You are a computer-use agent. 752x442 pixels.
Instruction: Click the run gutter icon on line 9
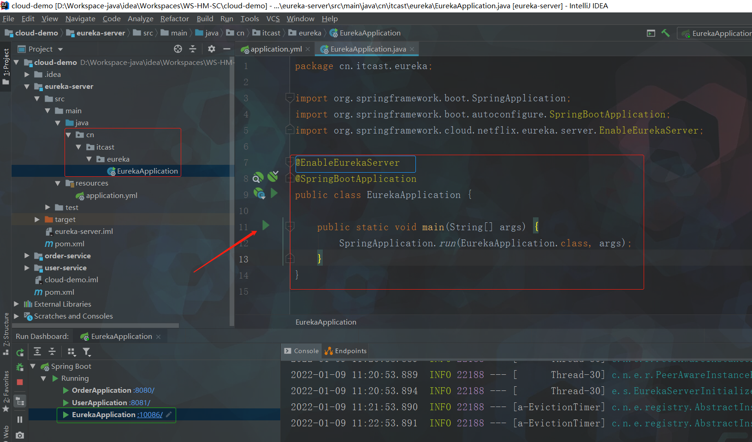click(274, 193)
